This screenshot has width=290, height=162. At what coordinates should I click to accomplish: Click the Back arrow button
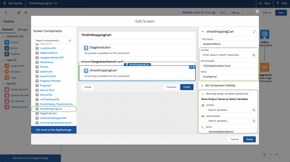click(x=265, y=3)
